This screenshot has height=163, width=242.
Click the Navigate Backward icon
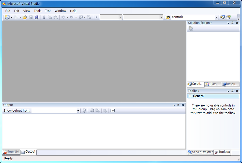[x=81, y=17]
